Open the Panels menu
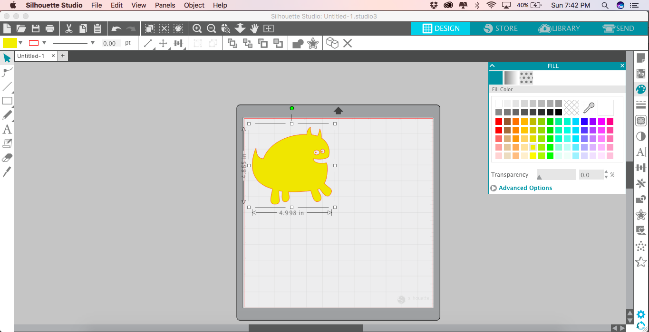Viewport: 649px width, 332px height. coord(165,5)
